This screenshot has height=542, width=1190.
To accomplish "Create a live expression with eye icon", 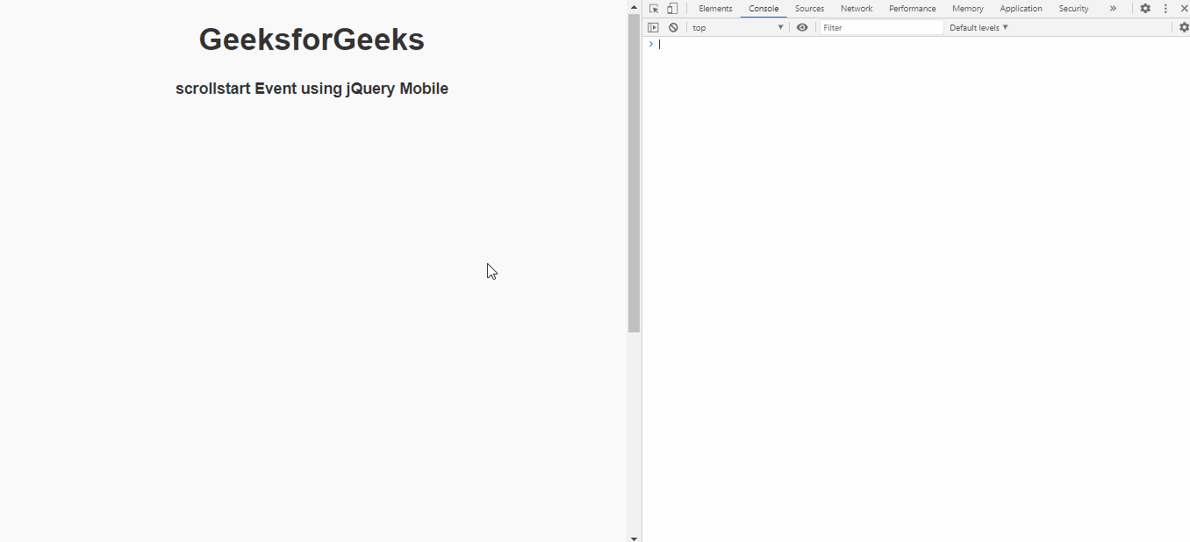I will coord(802,27).
